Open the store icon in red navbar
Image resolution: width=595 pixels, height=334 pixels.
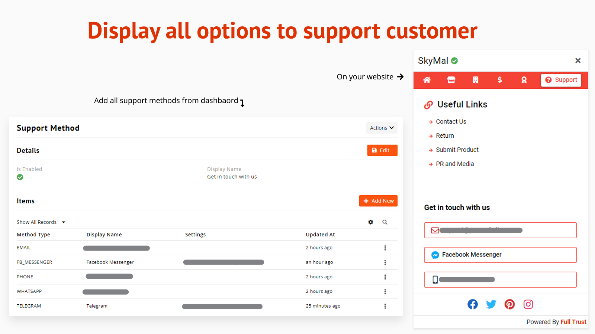[451, 80]
